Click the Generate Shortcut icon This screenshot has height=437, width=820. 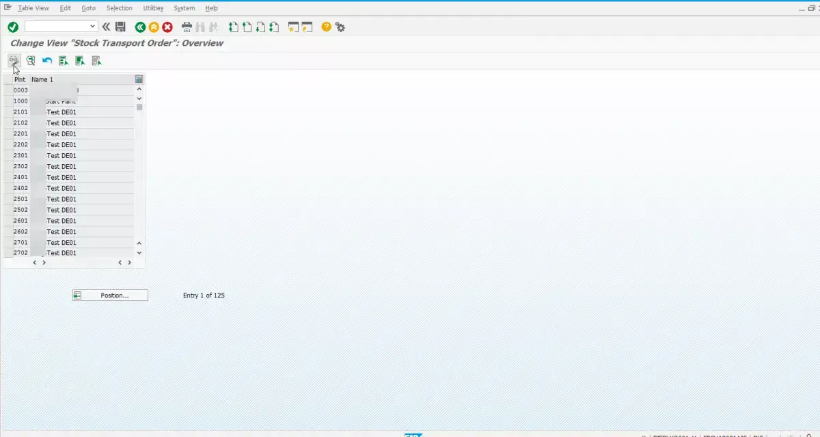[307, 27]
